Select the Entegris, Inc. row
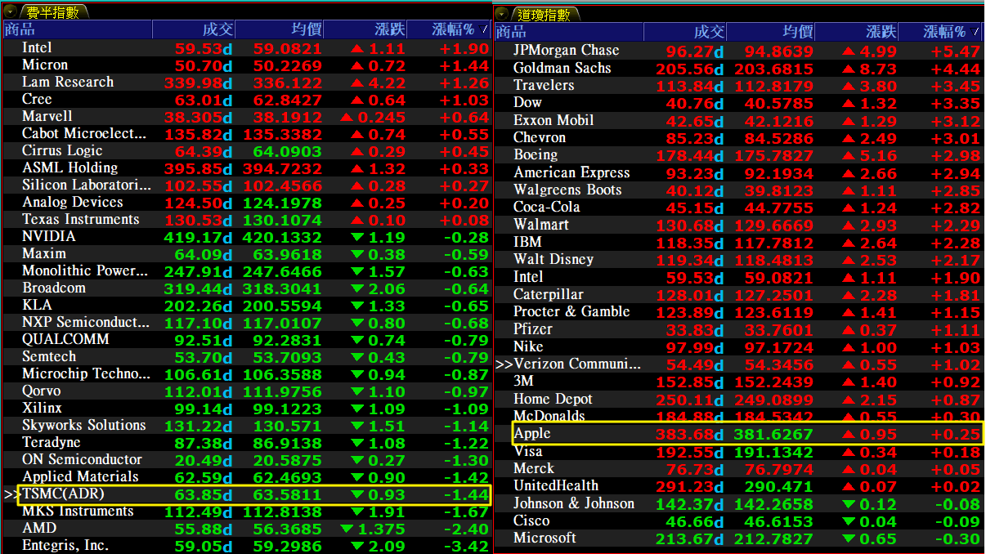The width and height of the screenshot is (986, 554). [246, 546]
